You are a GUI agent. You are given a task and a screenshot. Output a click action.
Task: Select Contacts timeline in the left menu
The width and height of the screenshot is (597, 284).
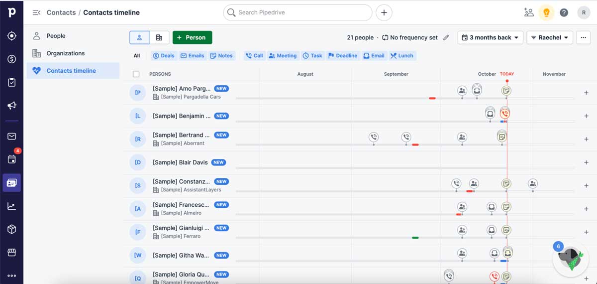point(73,71)
